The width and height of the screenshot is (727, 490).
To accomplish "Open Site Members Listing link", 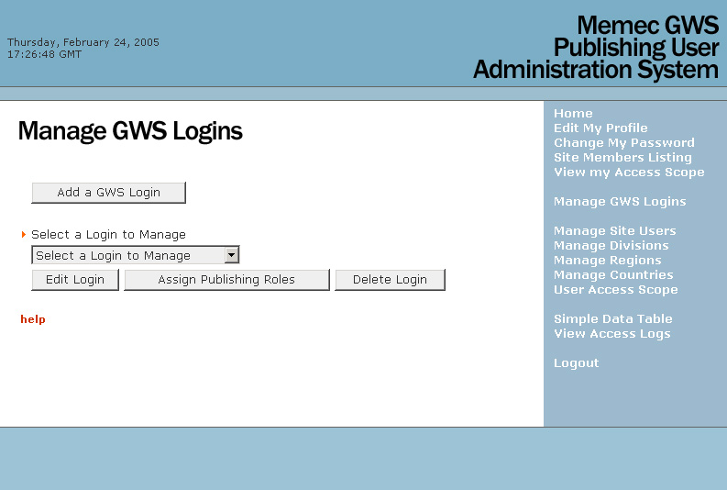I will 622,157.
